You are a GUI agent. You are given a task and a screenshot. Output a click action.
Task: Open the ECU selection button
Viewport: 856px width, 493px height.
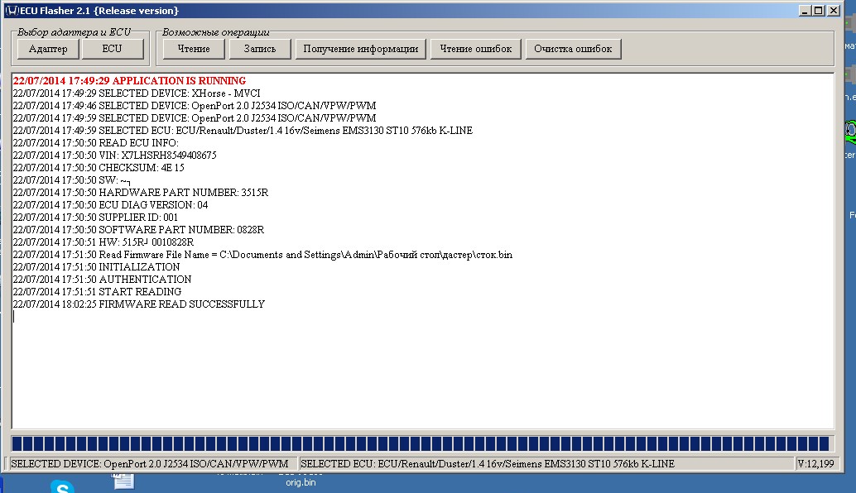[x=113, y=49]
